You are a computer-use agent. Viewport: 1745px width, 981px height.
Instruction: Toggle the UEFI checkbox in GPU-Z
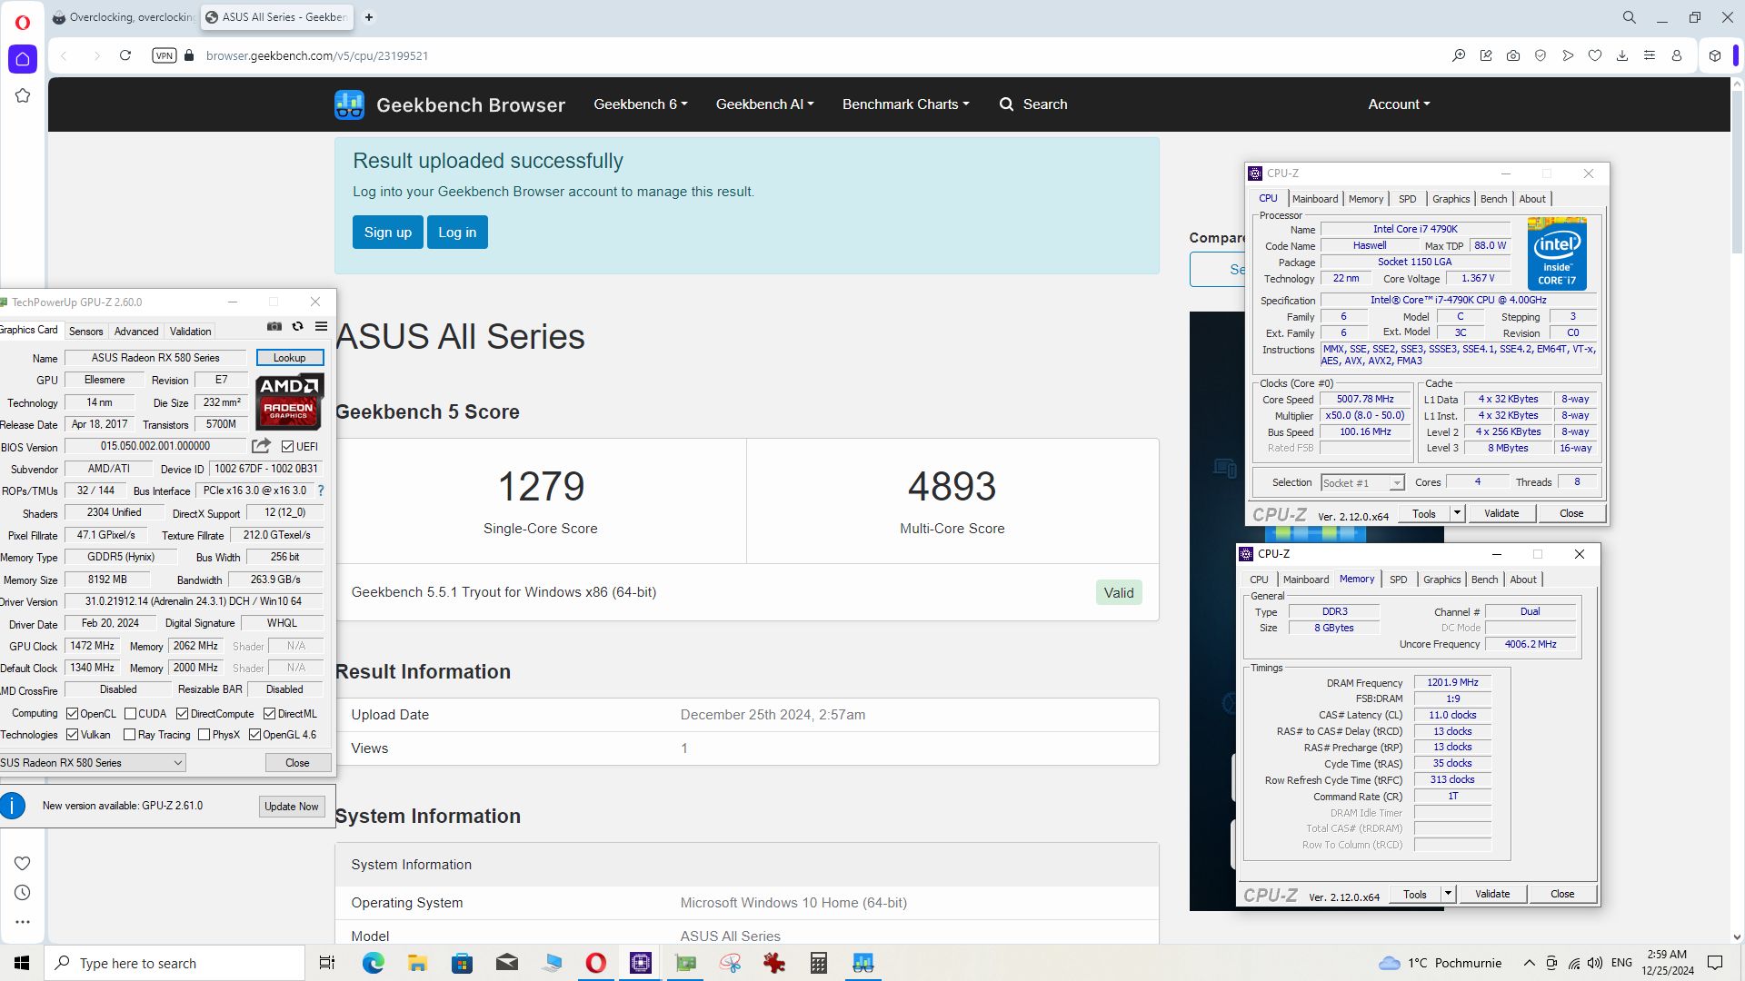click(x=287, y=447)
